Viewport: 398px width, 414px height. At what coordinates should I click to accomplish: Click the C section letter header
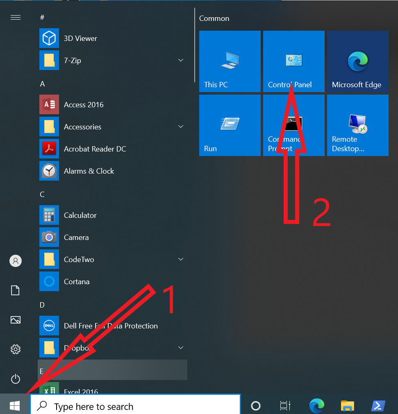(x=42, y=195)
